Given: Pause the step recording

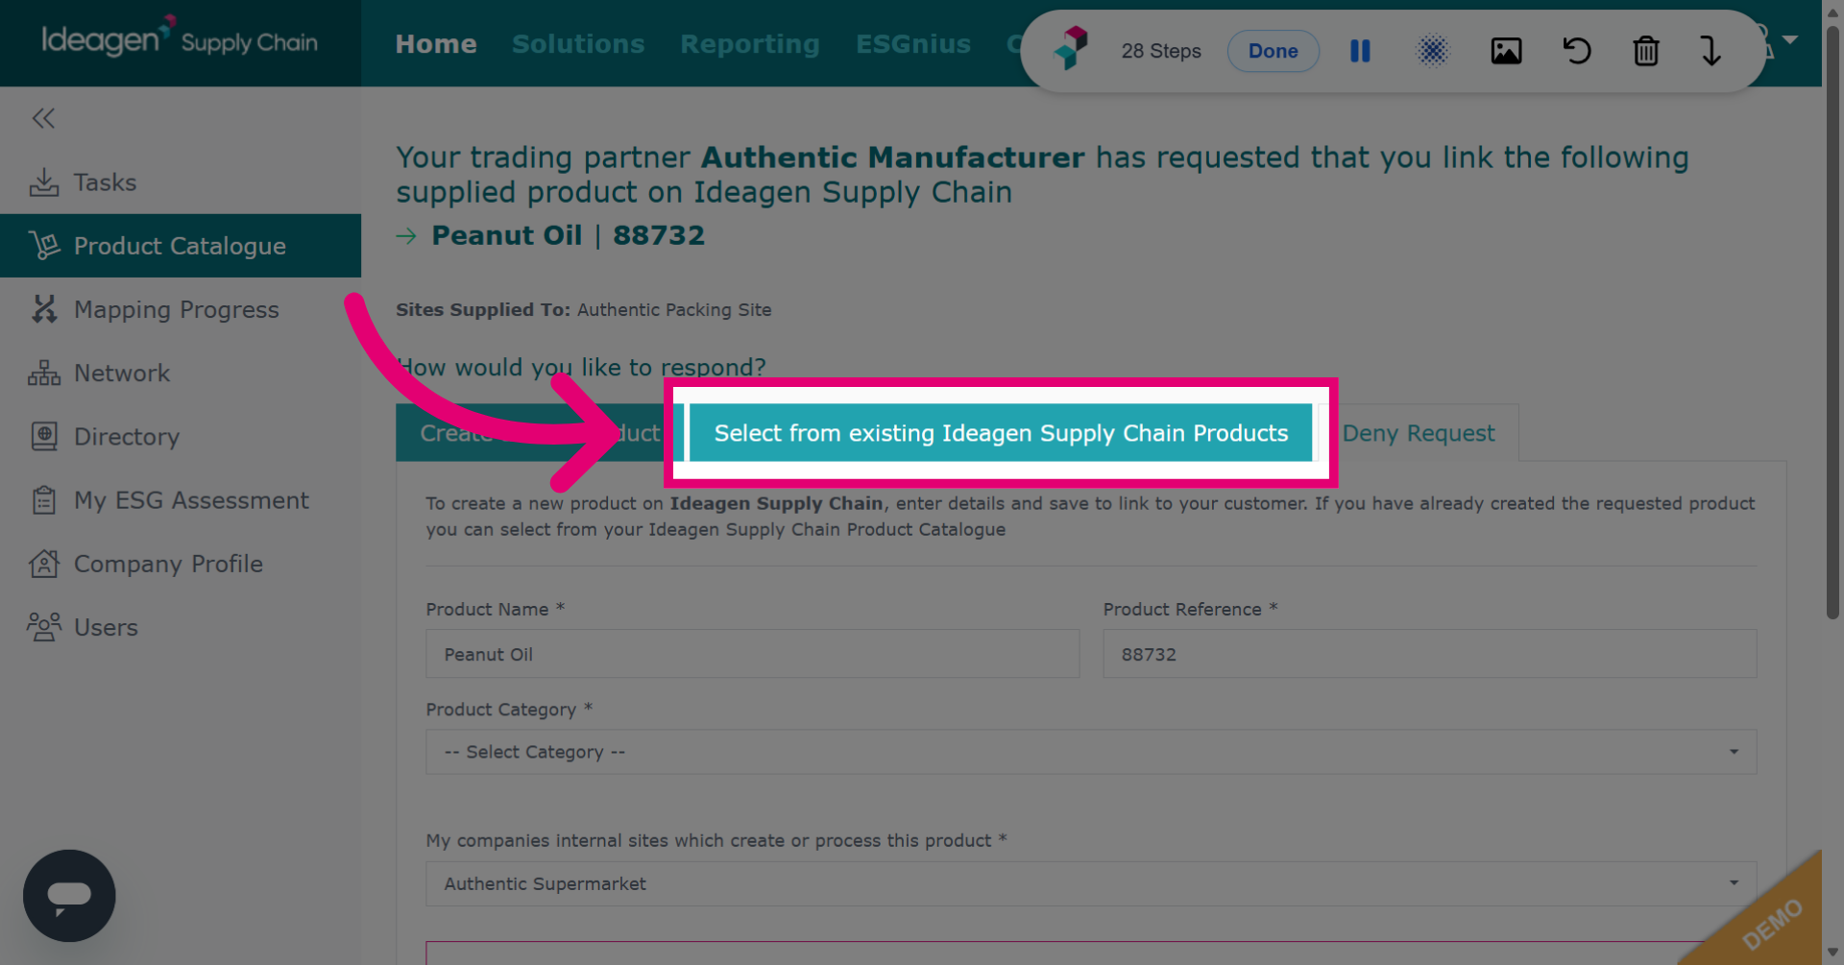Looking at the screenshot, I should point(1360,51).
